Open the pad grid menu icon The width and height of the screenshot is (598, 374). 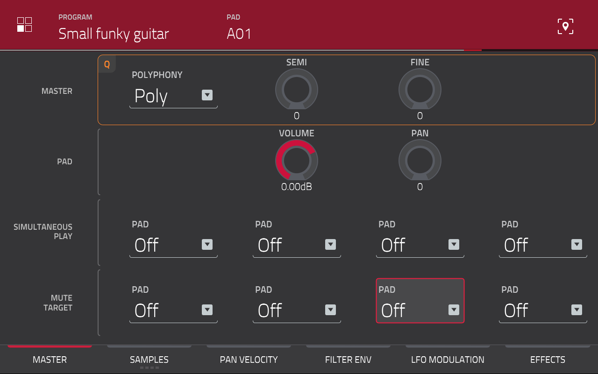(x=24, y=24)
